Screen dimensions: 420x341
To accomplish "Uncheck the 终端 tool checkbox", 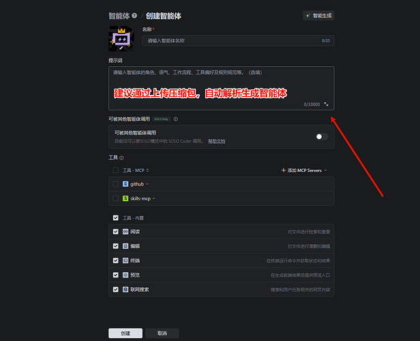I will [116, 261].
